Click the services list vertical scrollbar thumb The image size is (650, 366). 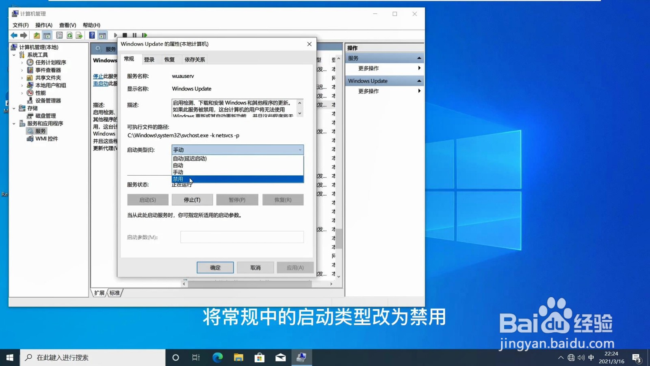tap(339, 238)
